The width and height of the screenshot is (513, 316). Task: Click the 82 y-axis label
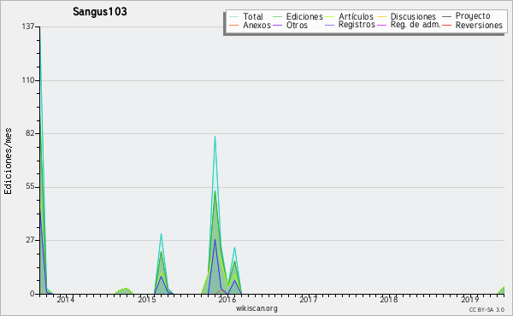pyautogui.click(x=30, y=133)
